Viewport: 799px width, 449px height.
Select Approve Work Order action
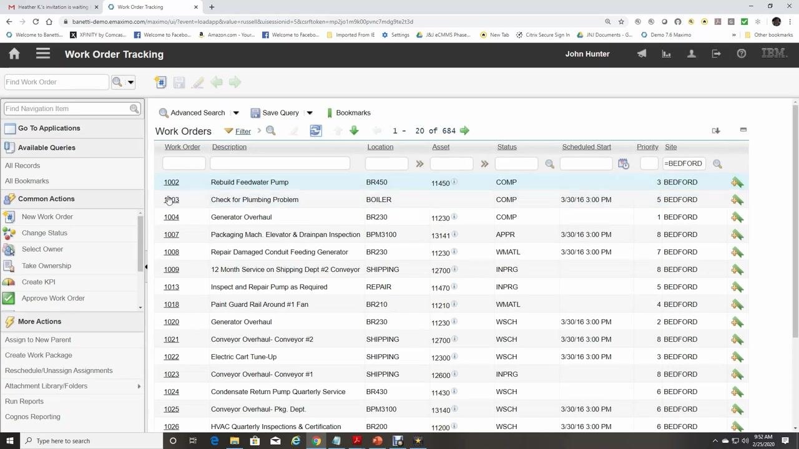click(53, 298)
